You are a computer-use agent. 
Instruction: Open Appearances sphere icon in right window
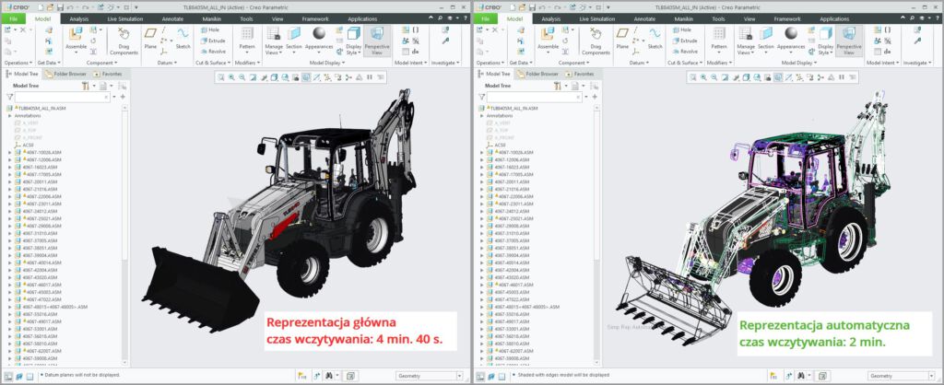pos(791,33)
